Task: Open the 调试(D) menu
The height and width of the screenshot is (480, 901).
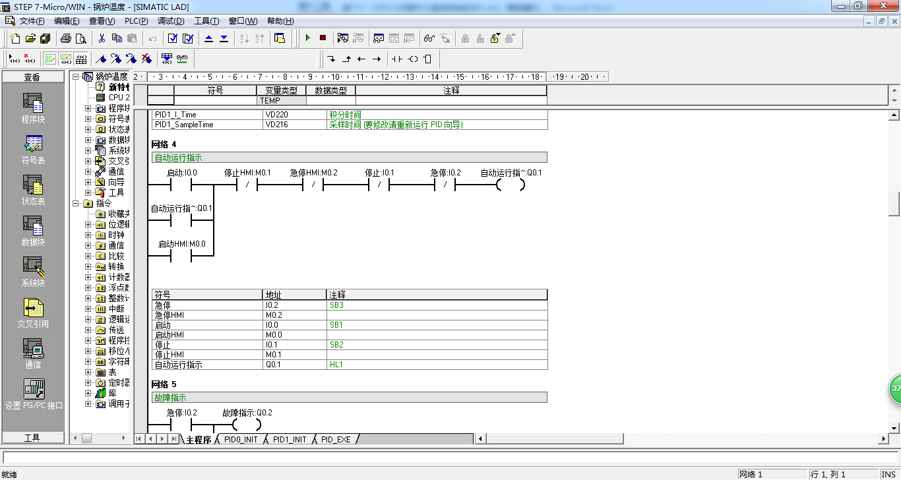Action: tap(171, 21)
